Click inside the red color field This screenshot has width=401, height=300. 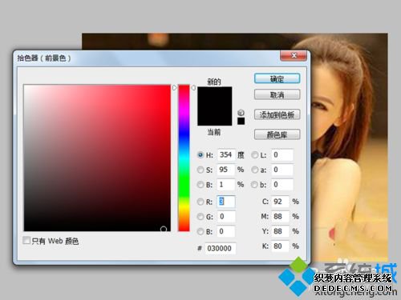pos(97,158)
